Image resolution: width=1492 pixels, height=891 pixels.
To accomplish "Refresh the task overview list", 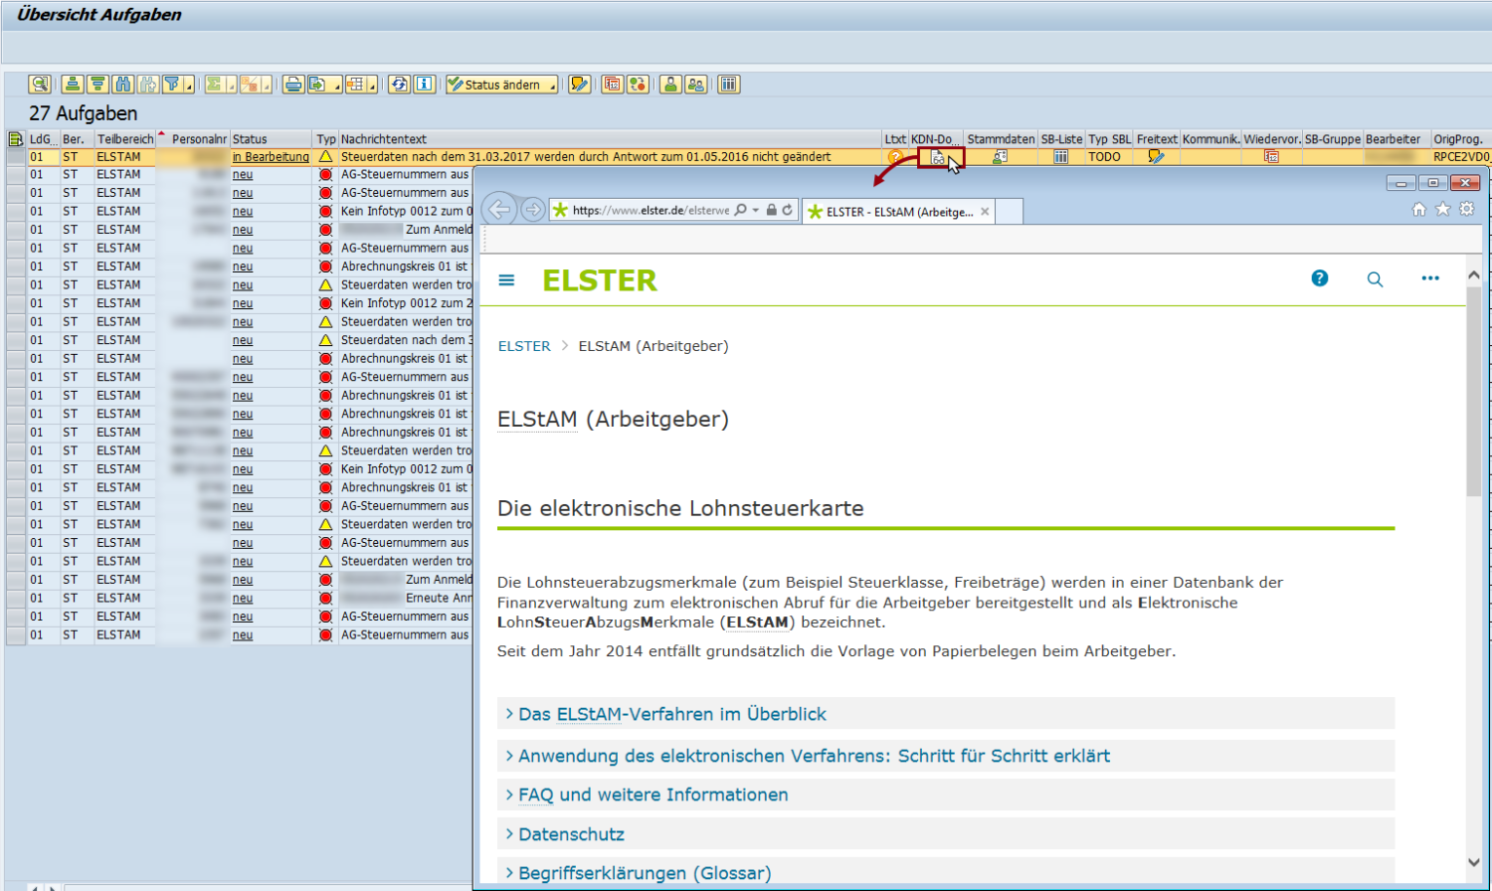I will tap(400, 85).
